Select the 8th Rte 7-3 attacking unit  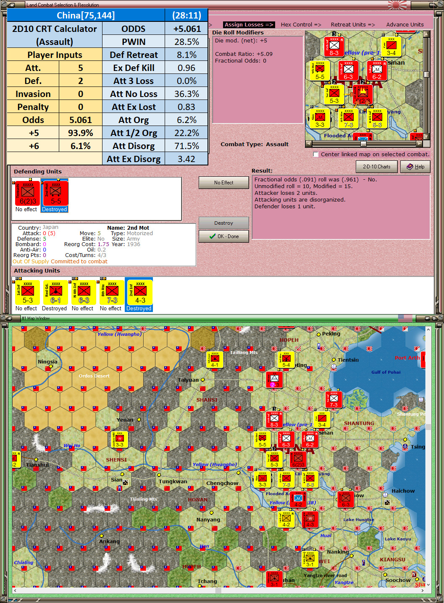[112, 293]
